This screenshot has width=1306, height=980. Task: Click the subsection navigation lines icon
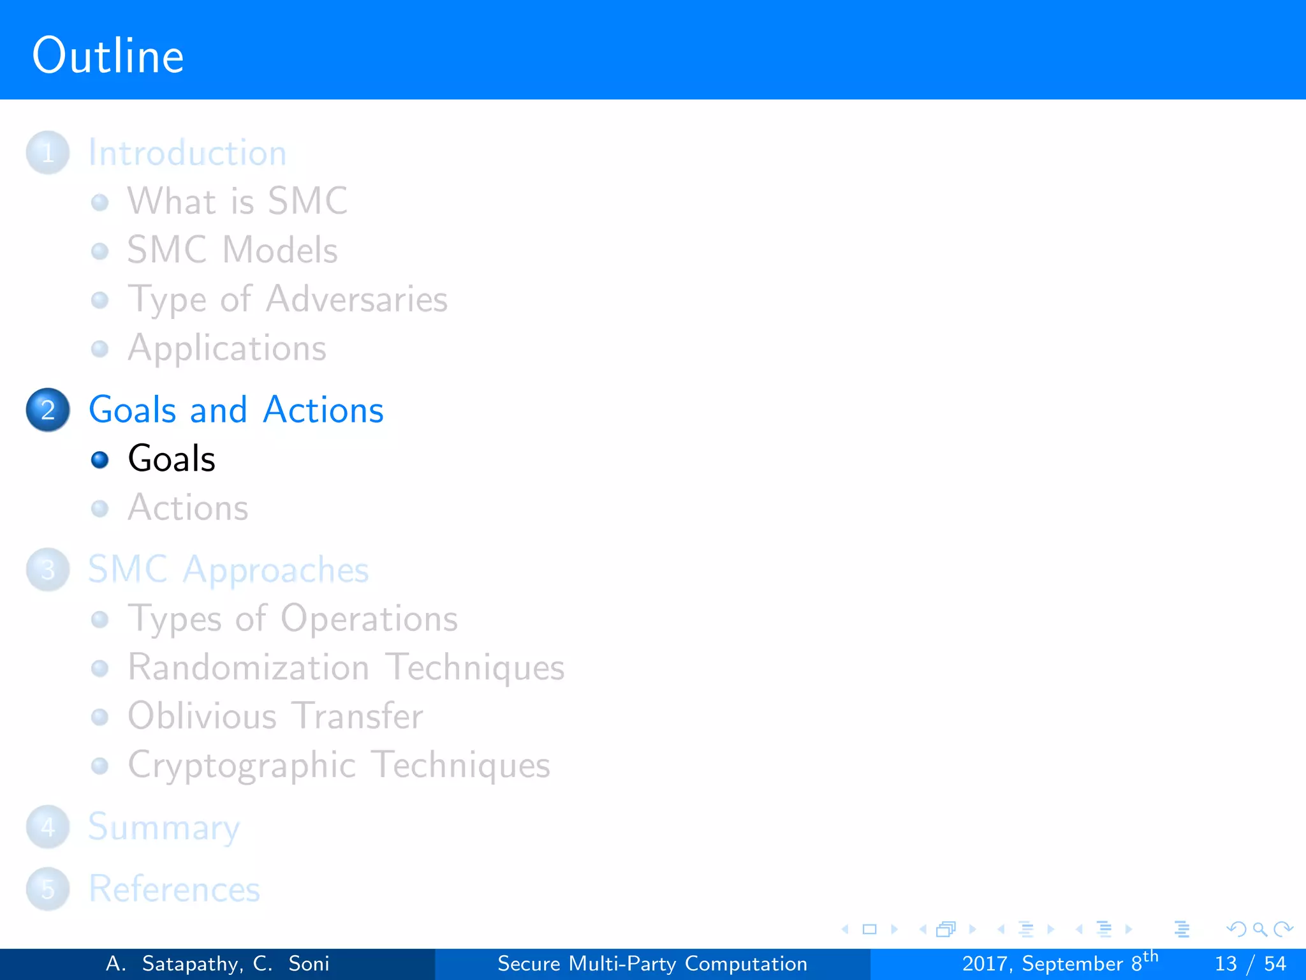pos(1026,930)
